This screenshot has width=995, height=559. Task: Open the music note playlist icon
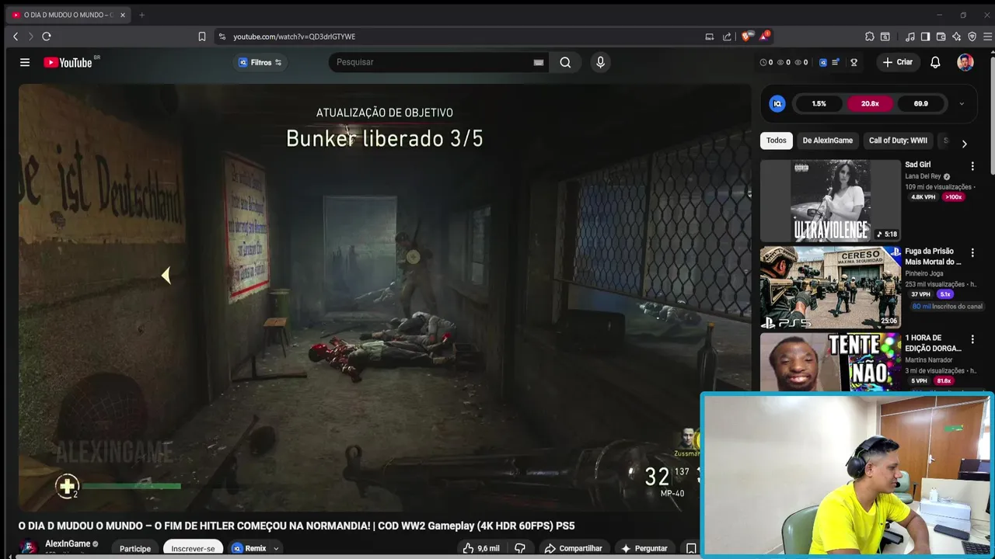(910, 36)
